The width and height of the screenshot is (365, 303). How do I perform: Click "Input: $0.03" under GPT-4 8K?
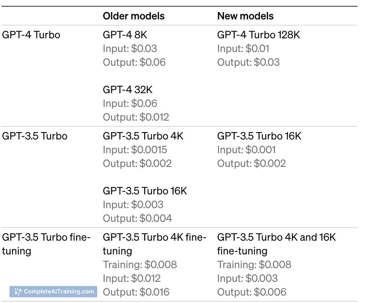[x=130, y=48]
